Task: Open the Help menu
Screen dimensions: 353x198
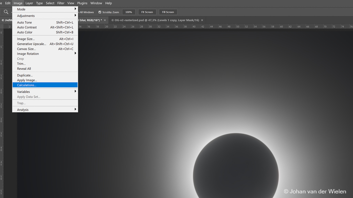Action: tap(109, 3)
